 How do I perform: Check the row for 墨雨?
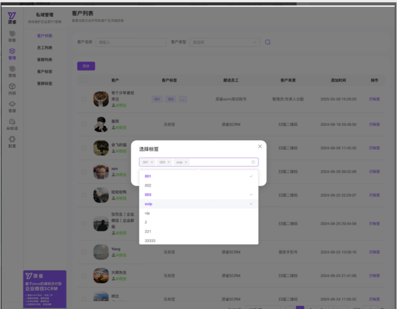coord(84,124)
